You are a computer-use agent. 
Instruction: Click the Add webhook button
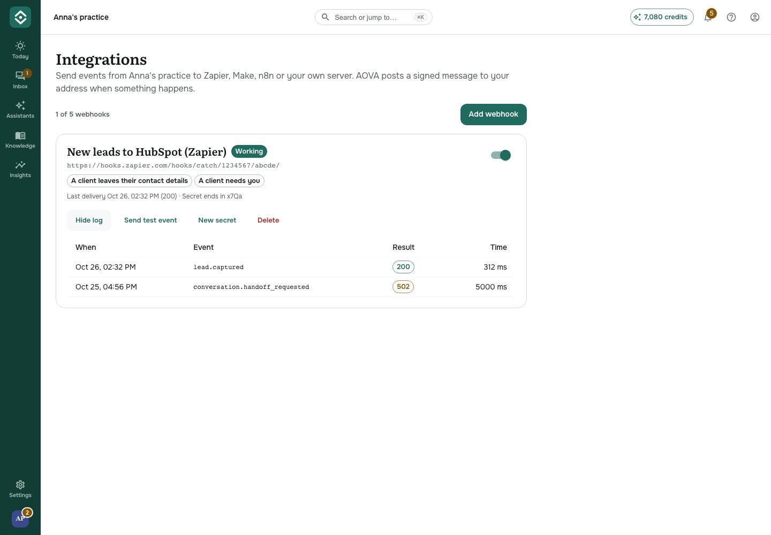coord(494,114)
